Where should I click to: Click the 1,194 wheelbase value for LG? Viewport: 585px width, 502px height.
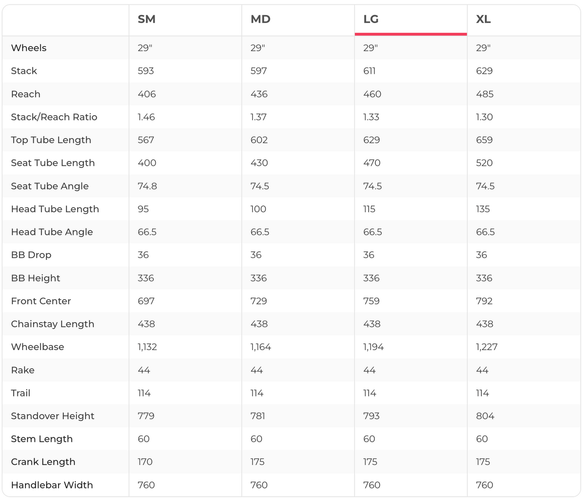pos(373,347)
